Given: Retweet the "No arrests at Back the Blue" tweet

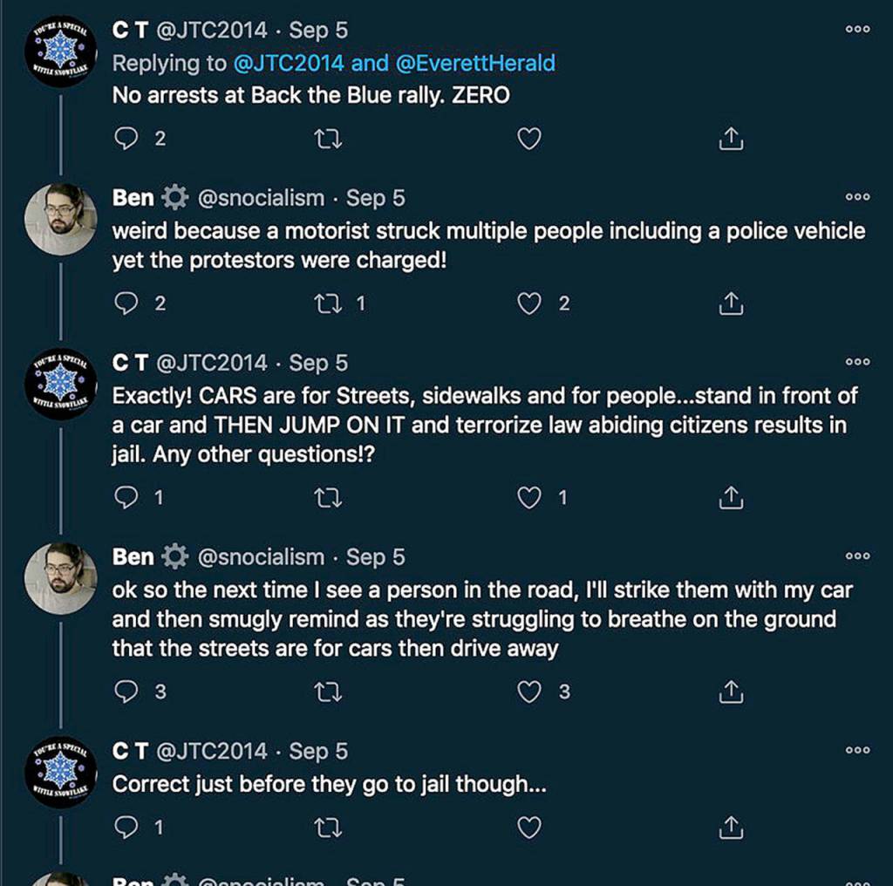Looking at the screenshot, I should (327, 139).
